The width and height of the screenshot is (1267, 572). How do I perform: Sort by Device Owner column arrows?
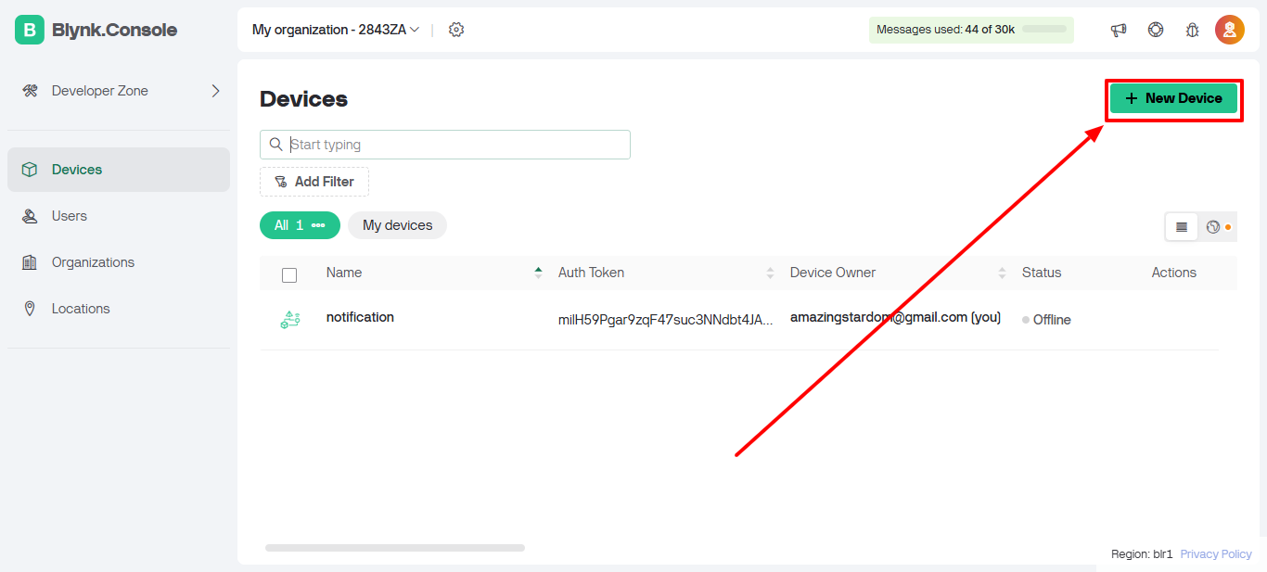pyautogui.click(x=1002, y=273)
